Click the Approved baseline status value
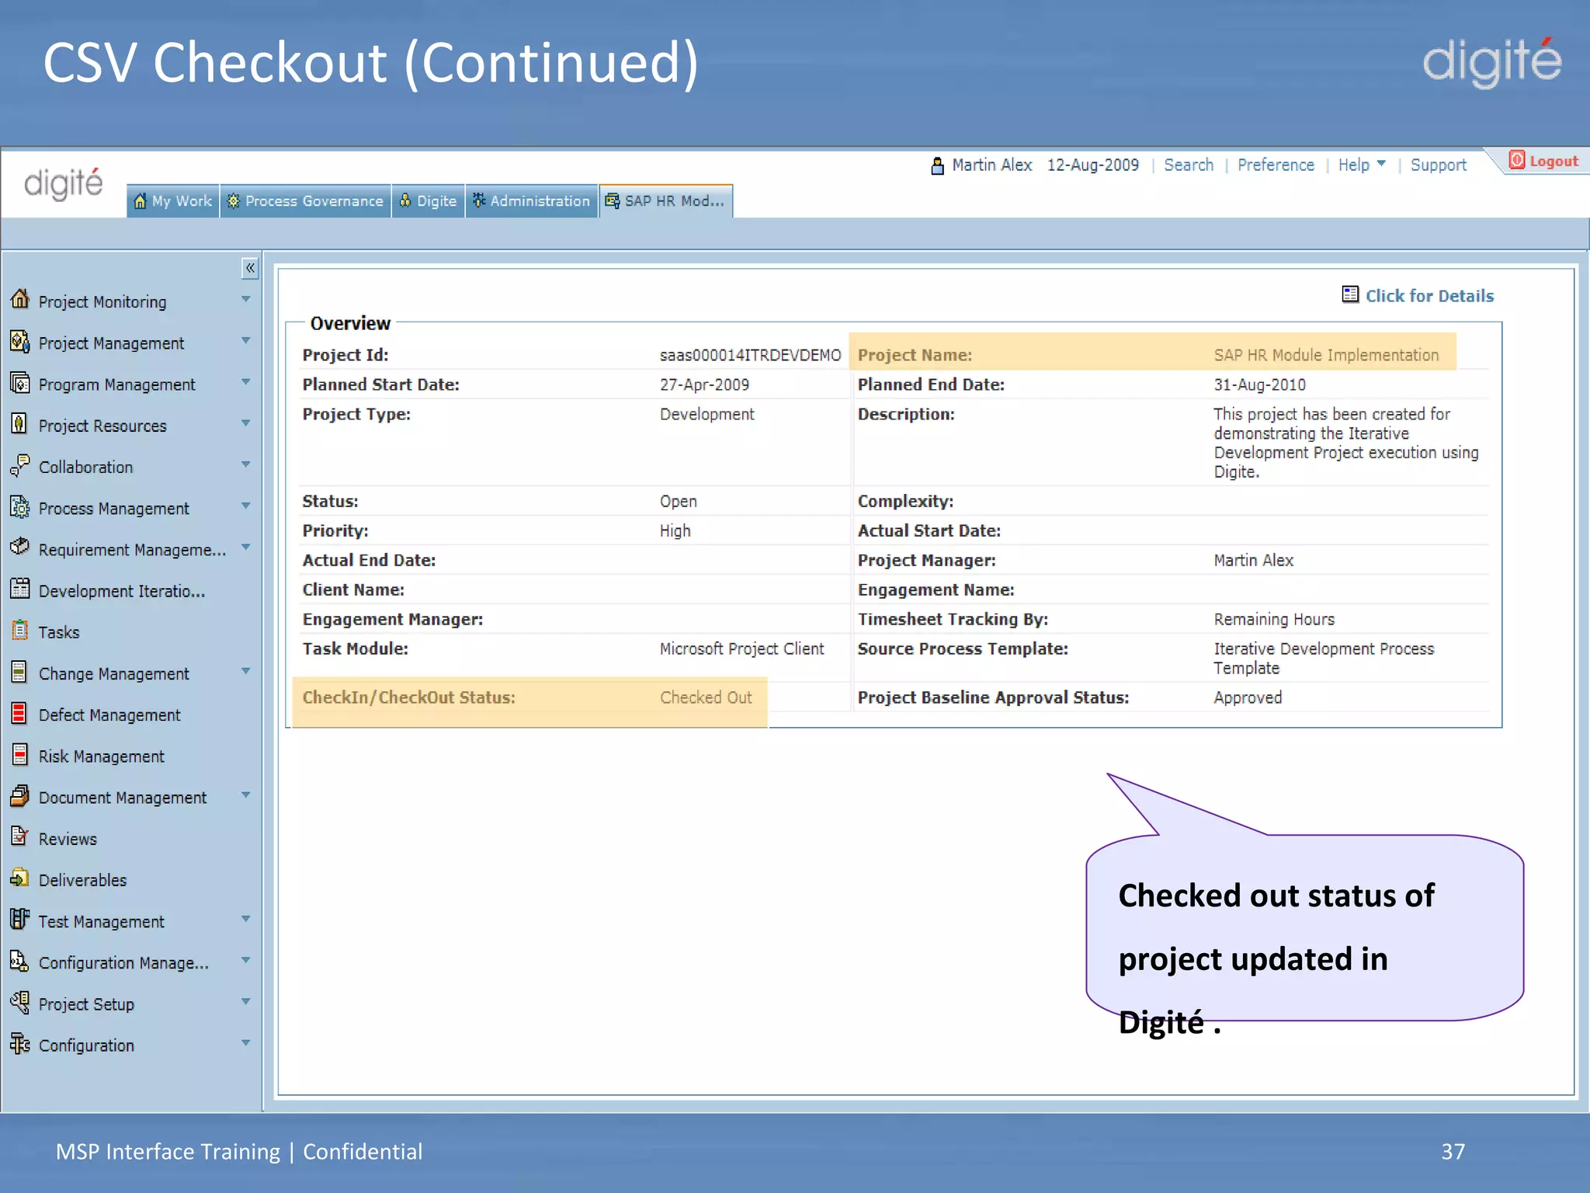 point(1248,697)
